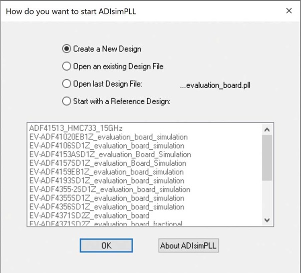Pick EV-ADF4159EB1Z evaluation board simulation
This screenshot has width=301, height=273.
(x=106, y=172)
